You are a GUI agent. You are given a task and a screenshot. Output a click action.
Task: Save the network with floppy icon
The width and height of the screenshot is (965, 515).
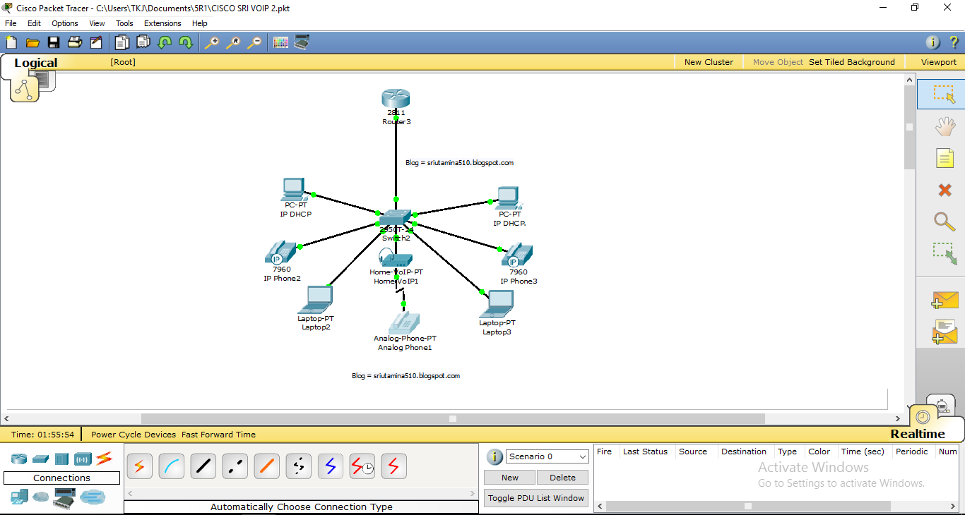tap(54, 42)
